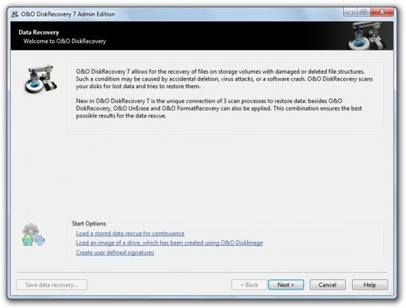This screenshot has width=406, height=308.
Task: Click the Data Recovery heading text
Action: pyautogui.click(x=39, y=32)
